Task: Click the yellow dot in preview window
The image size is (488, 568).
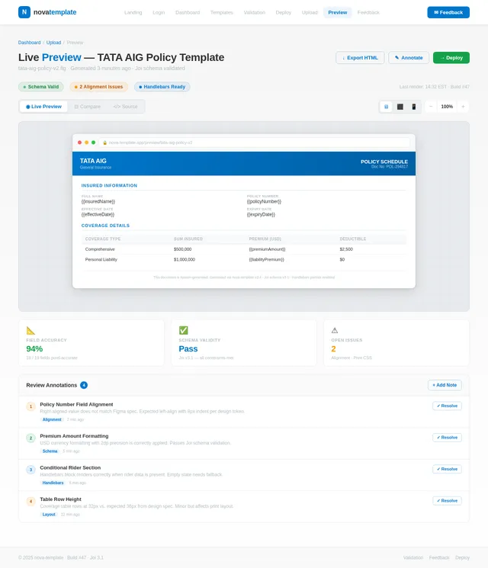Action: coord(87,143)
